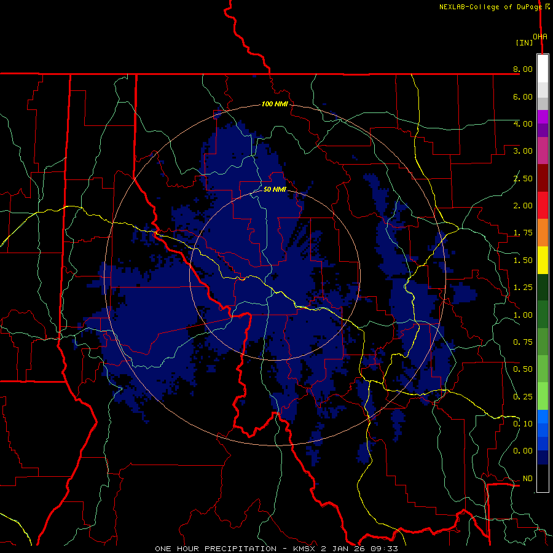Viewport: 553px width, 553px height.
Task: Click the 0.50 legend value
Action: point(523,369)
